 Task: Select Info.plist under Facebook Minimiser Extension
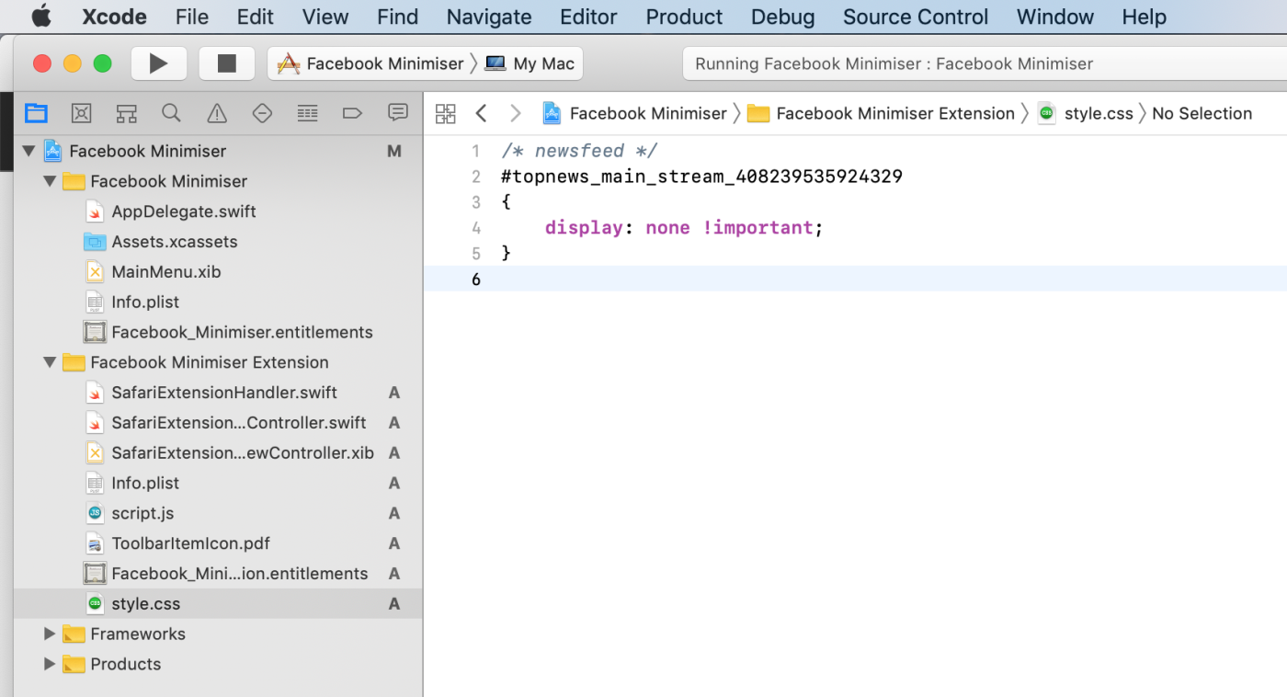[218, 483]
